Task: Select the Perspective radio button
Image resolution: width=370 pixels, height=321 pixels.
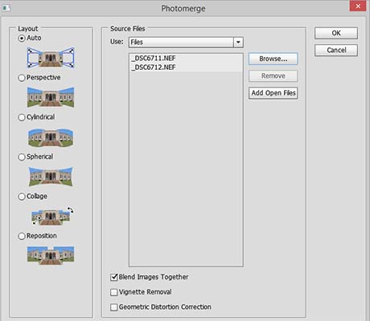Action: coord(22,78)
